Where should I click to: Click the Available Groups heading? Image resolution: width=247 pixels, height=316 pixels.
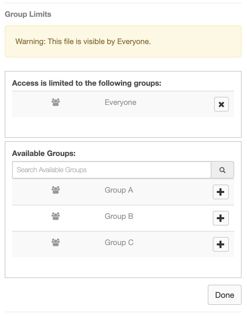(44, 153)
